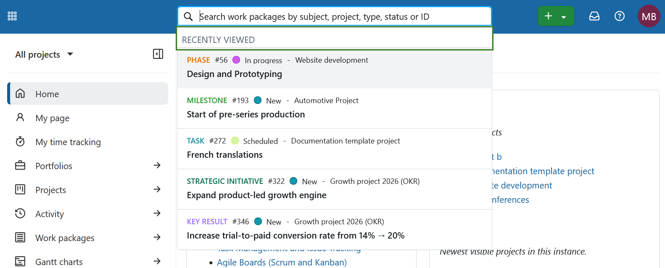Open the Agile Boards (Scrum and Kanban) link
This screenshot has height=268, width=665.
coord(282,263)
